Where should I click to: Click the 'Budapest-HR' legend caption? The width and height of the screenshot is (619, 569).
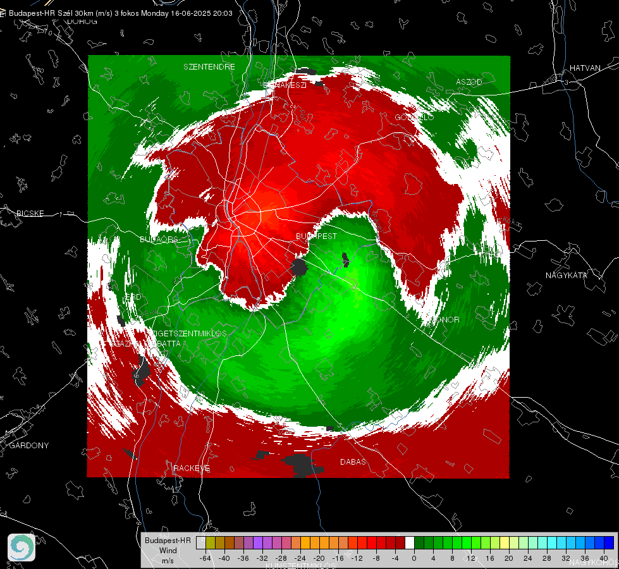(x=168, y=541)
